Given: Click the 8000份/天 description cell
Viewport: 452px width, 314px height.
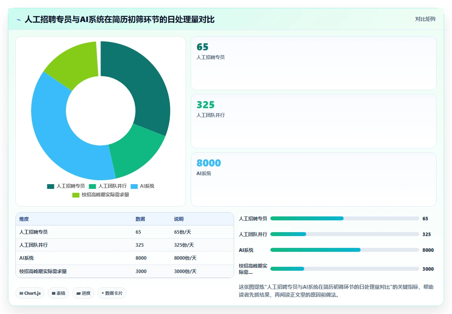Looking at the screenshot, I should pos(185,258).
